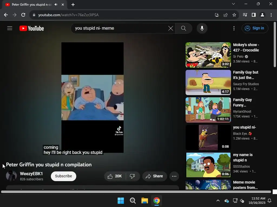Click muted volume tray icon
This screenshot has width=277, height=207.
(242, 201)
